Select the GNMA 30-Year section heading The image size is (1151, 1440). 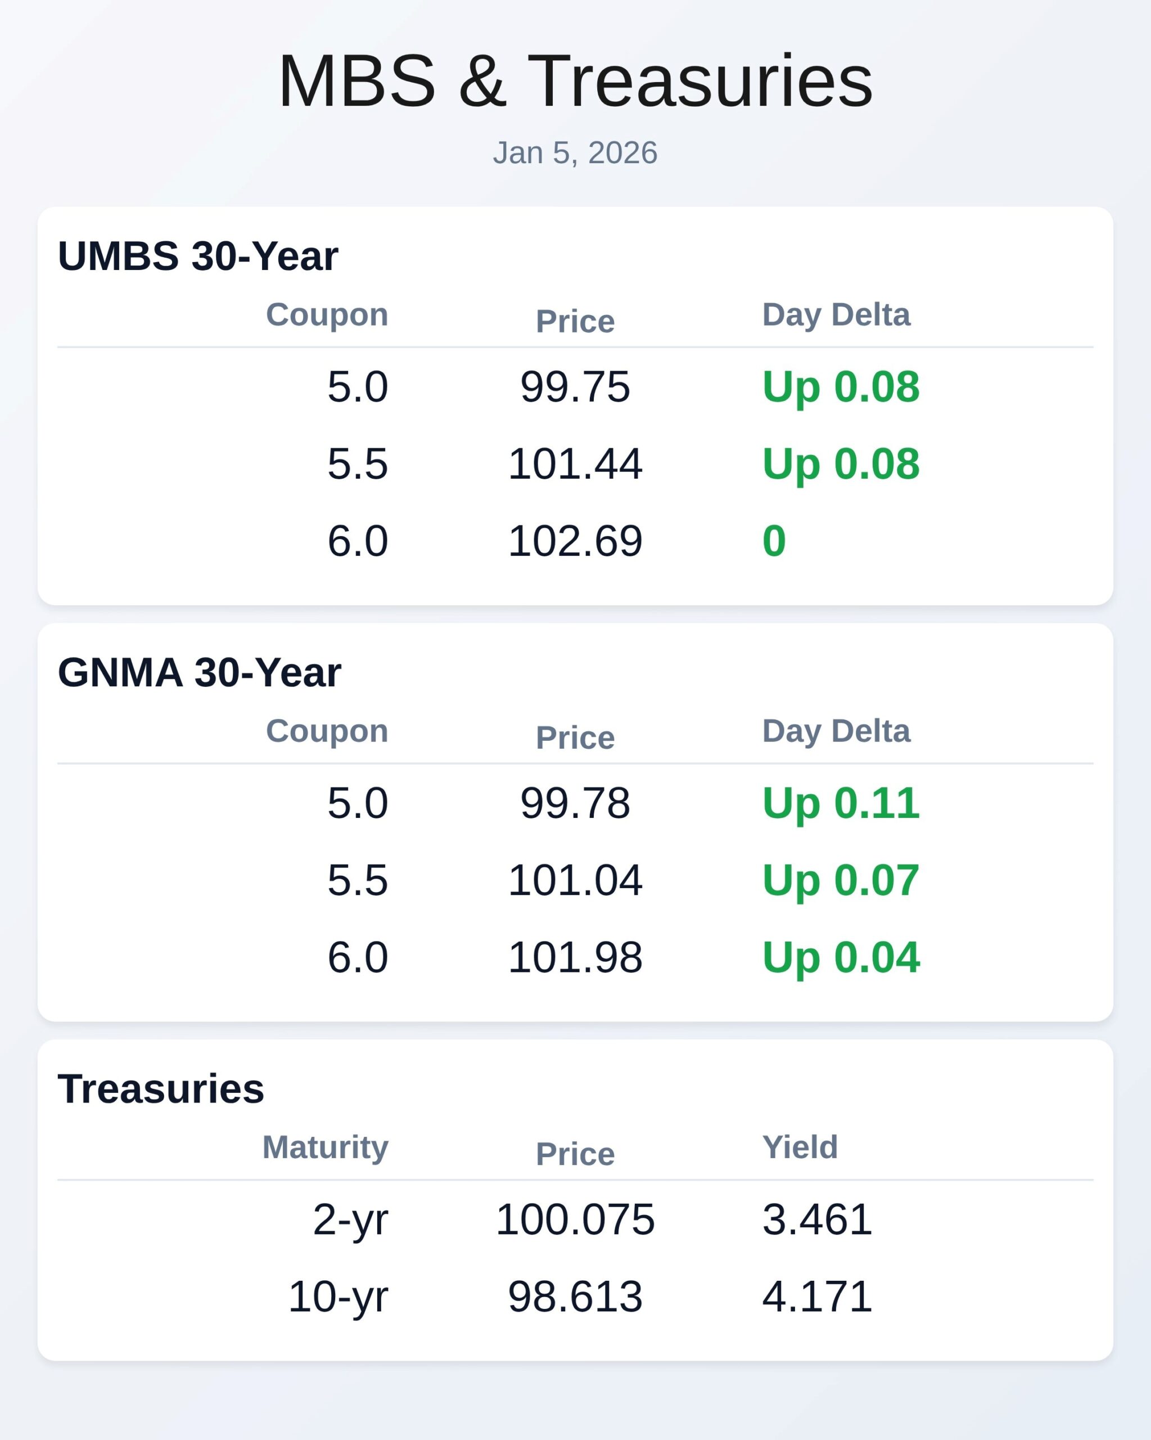(x=199, y=672)
